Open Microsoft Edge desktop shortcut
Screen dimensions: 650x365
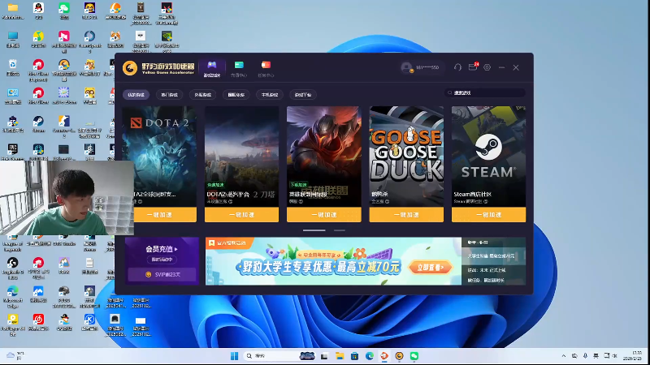click(x=13, y=296)
